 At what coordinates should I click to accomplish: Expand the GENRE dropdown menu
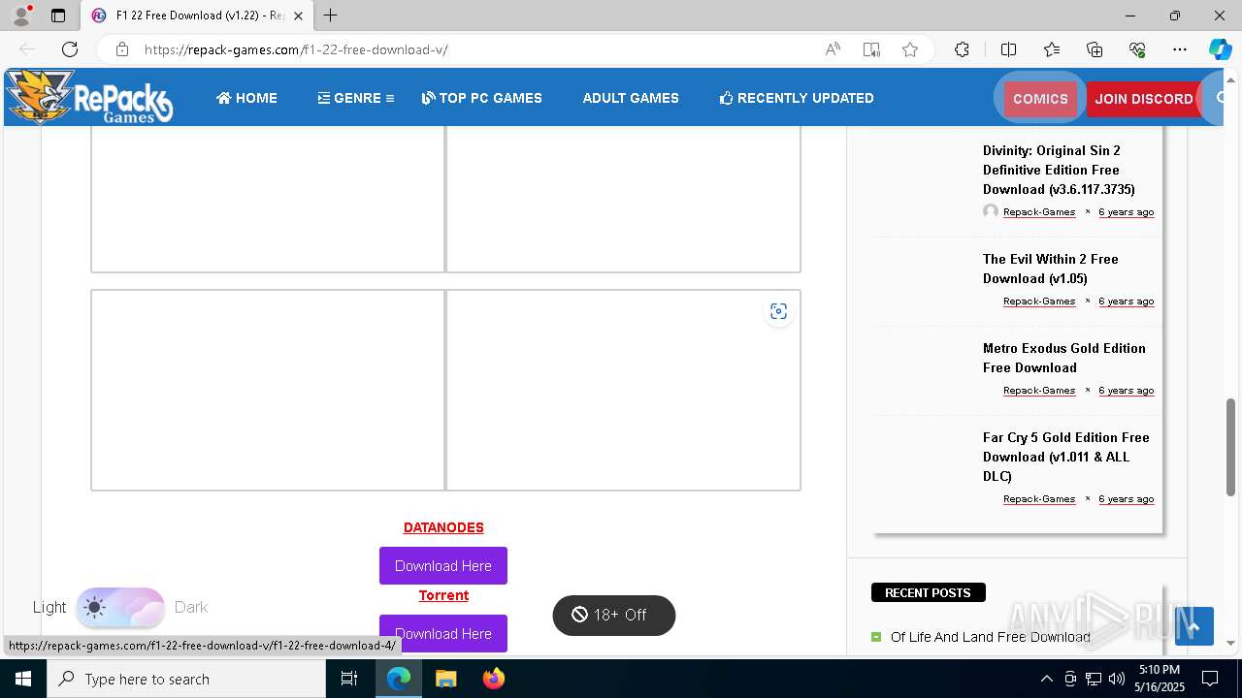[356, 98]
